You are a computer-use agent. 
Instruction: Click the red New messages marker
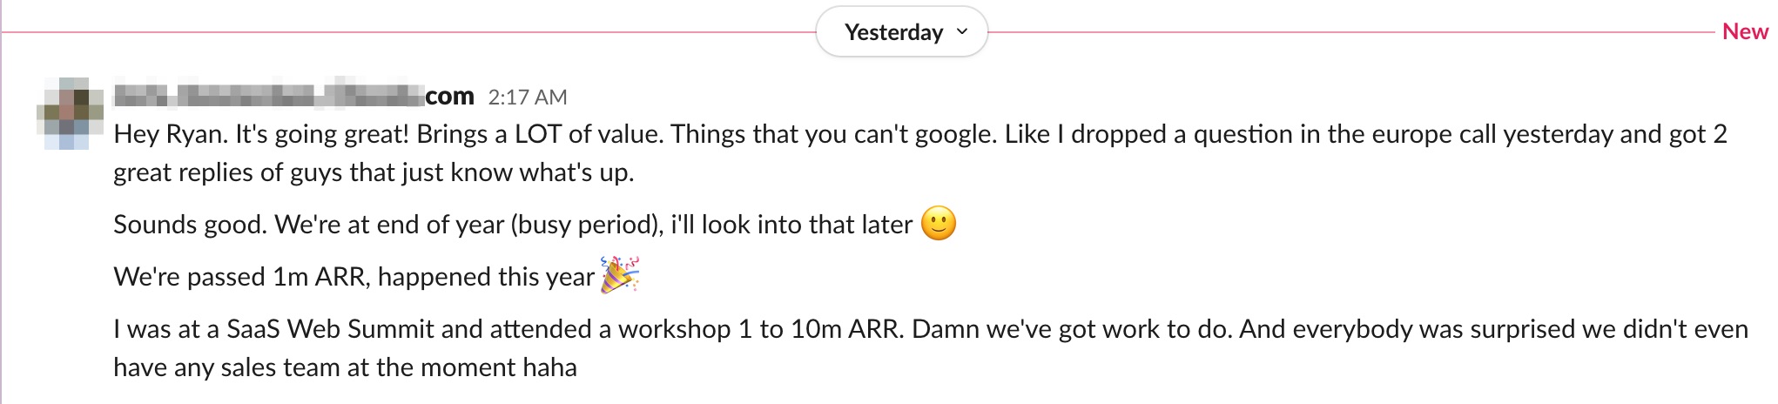pos(1744,31)
